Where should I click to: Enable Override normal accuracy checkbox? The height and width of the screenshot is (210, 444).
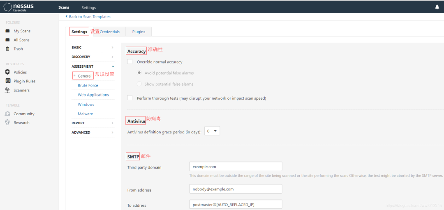130,62
